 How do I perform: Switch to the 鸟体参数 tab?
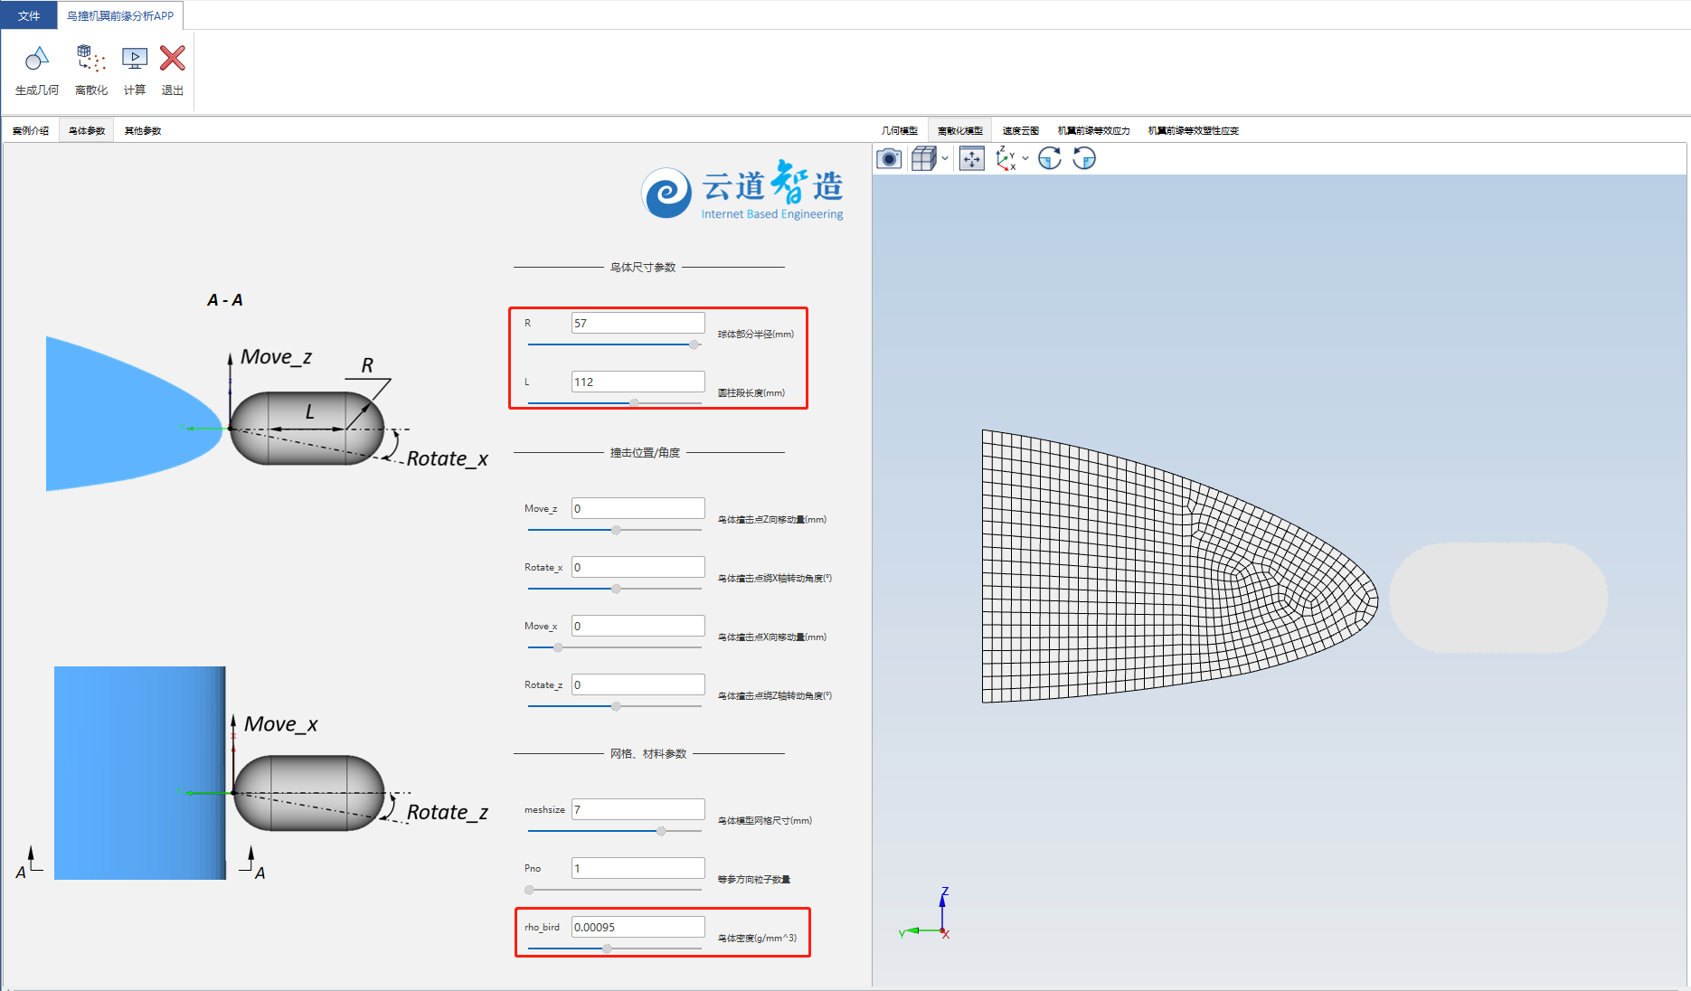point(87,131)
